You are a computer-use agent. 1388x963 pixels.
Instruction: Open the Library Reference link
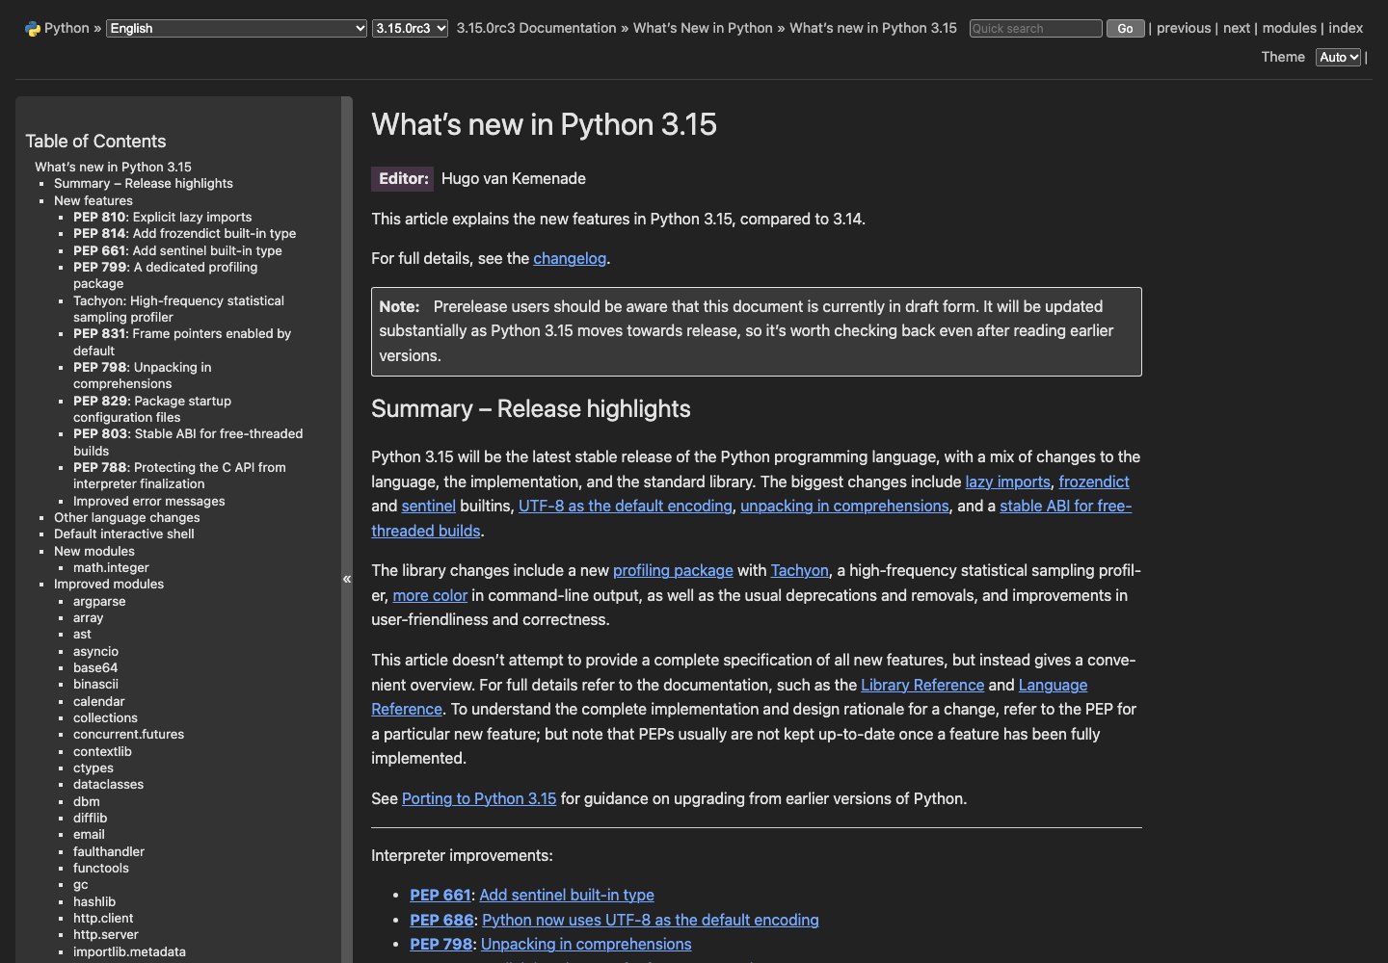tap(922, 685)
